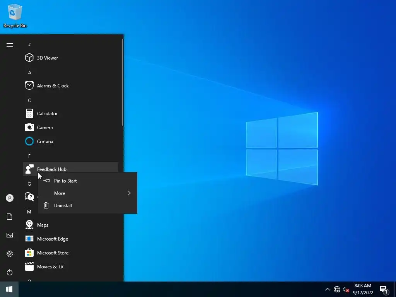396x297 pixels.
Task: Click the G section header
Action: pos(29,184)
